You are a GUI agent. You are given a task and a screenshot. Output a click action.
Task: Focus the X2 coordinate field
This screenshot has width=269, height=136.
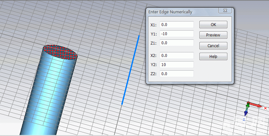[x=177, y=55]
